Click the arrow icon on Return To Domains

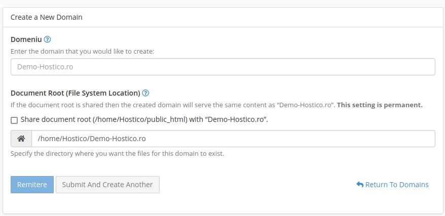[360, 185]
